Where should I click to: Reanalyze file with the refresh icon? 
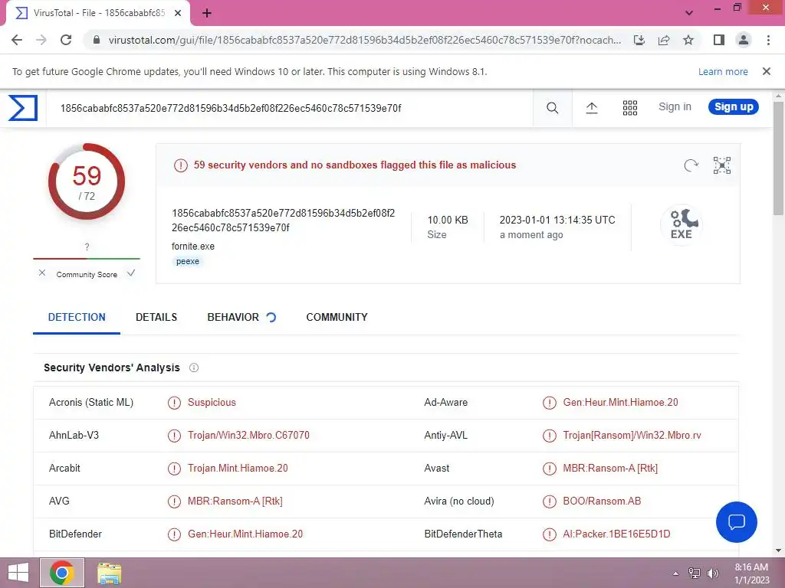691,165
